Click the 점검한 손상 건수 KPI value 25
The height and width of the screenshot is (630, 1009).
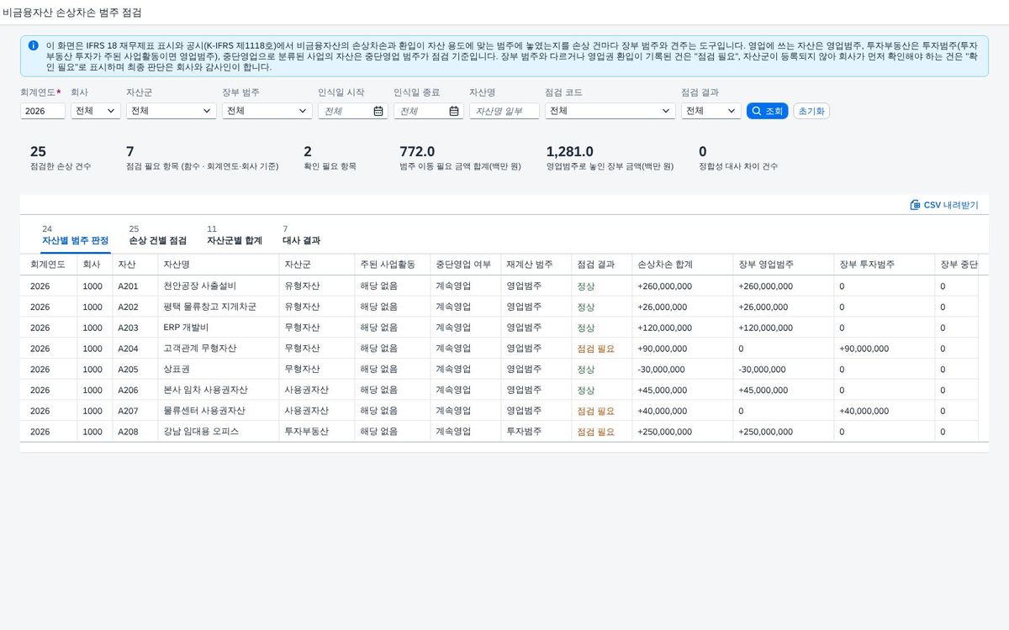pos(38,152)
